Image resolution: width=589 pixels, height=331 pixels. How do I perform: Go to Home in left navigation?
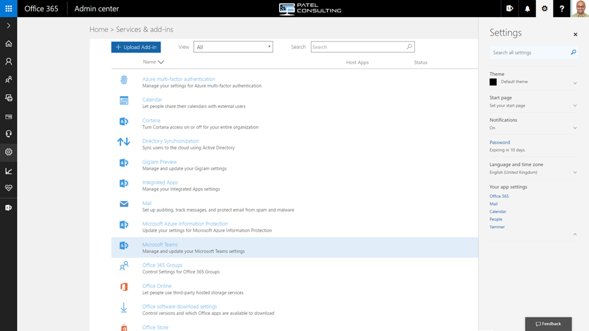coord(9,44)
